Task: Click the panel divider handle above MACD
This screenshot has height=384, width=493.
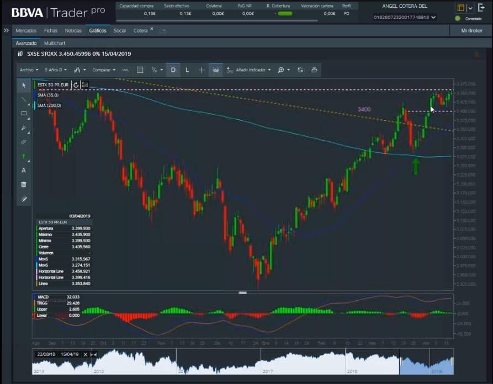Action: click(243, 292)
